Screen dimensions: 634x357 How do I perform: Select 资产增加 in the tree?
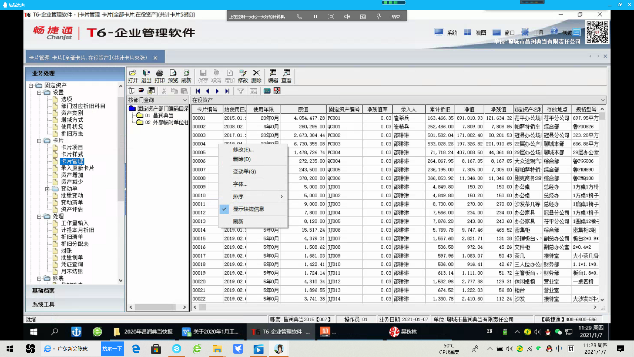(x=72, y=175)
